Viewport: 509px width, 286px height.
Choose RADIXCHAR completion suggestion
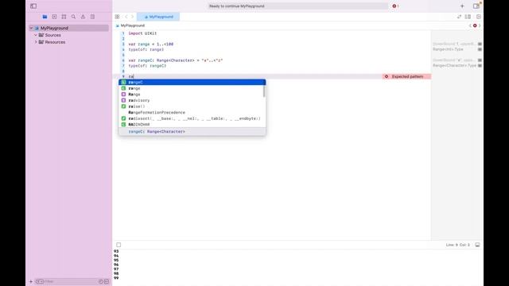click(x=192, y=125)
